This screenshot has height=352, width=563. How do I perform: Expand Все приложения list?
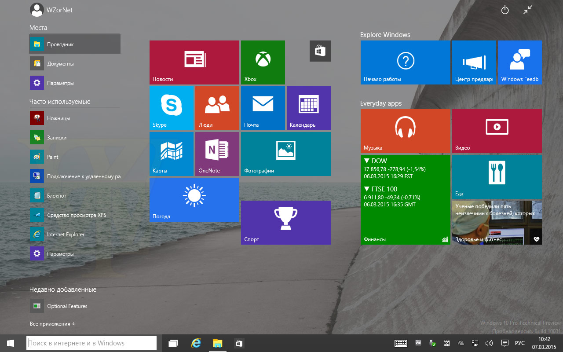click(52, 324)
